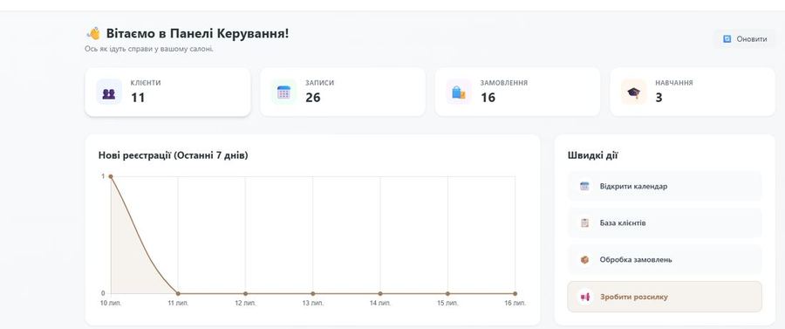Click the 16 лип. axis label
Viewport: 785px width, 329px height.
pyautogui.click(x=515, y=304)
